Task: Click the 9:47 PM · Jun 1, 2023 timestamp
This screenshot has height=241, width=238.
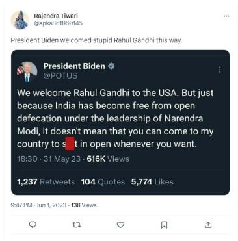Action: click(38, 205)
